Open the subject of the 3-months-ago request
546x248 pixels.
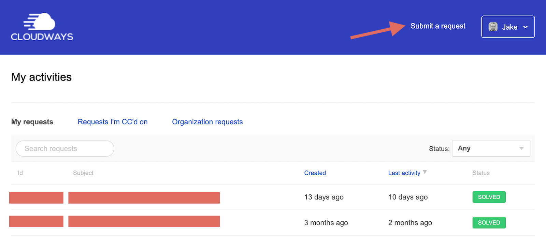(144, 221)
